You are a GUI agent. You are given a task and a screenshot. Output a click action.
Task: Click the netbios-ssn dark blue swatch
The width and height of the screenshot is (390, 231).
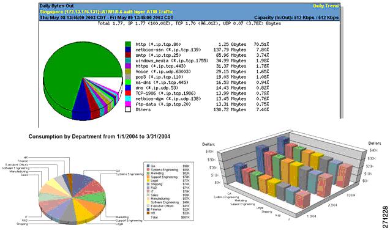(128, 50)
